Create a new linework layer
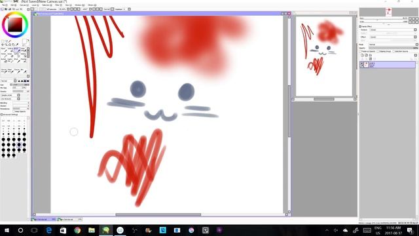The height and width of the screenshot is (236, 419). (x=367, y=55)
